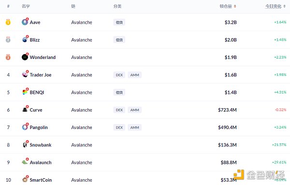Click the Avalaunch logo icon

point(25,162)
